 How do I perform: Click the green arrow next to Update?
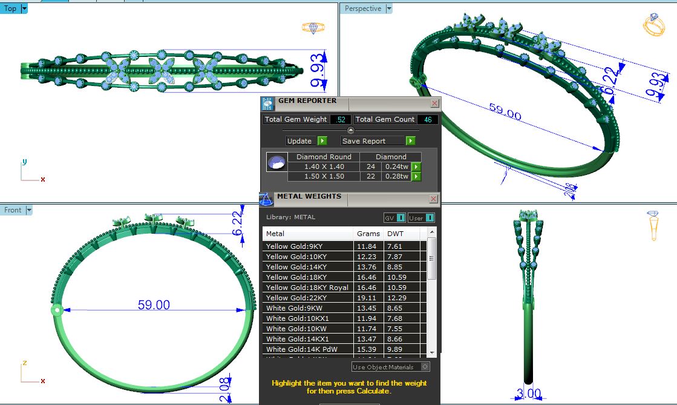322,140
